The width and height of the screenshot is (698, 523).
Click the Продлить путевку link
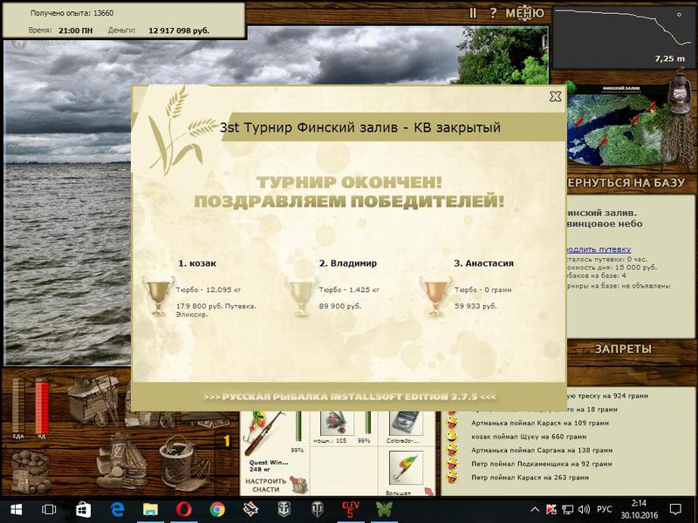(x=599, y=249)
